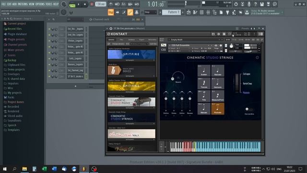Click the Kontakt rack view grid icon
307x173 pixels.
pyautogui.click(x=224, y=34)
